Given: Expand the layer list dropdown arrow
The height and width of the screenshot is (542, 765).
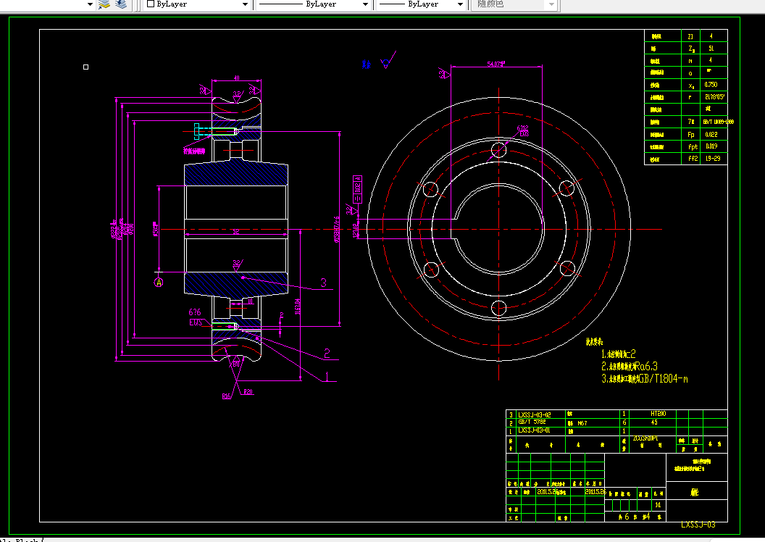Looking at the screenshot, I should point(90,4).
